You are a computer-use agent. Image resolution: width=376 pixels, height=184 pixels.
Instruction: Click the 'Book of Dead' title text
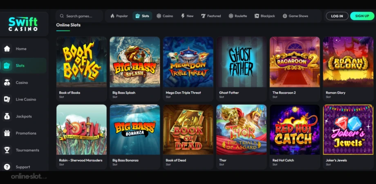click(176, 160)
